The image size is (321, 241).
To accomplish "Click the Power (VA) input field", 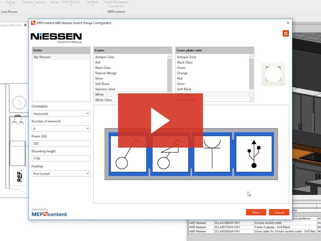I will (61, 144).
